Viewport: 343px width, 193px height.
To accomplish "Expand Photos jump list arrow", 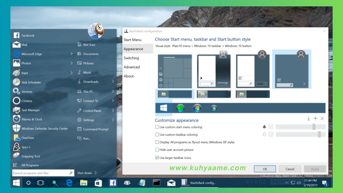I will 72,63.
